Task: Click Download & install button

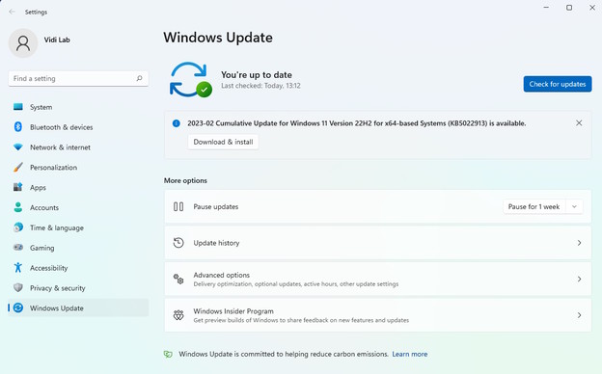Action: [223, 142]
